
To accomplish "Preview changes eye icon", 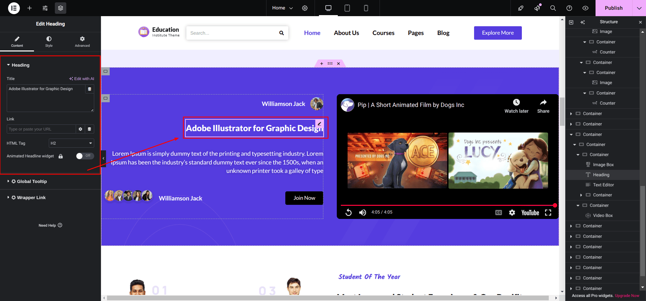I will [585, 8].
